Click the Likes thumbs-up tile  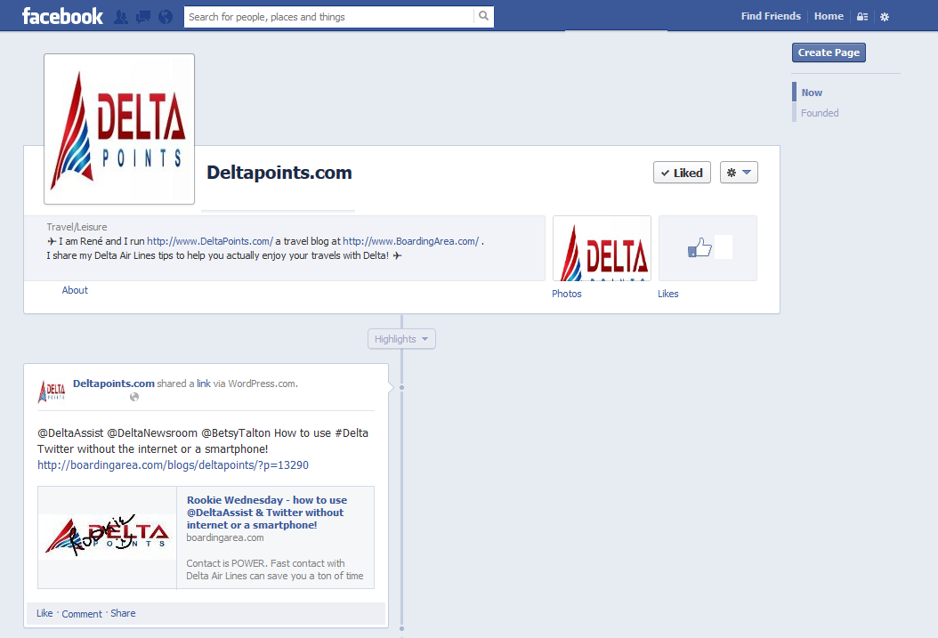click(x=708, y=248)
